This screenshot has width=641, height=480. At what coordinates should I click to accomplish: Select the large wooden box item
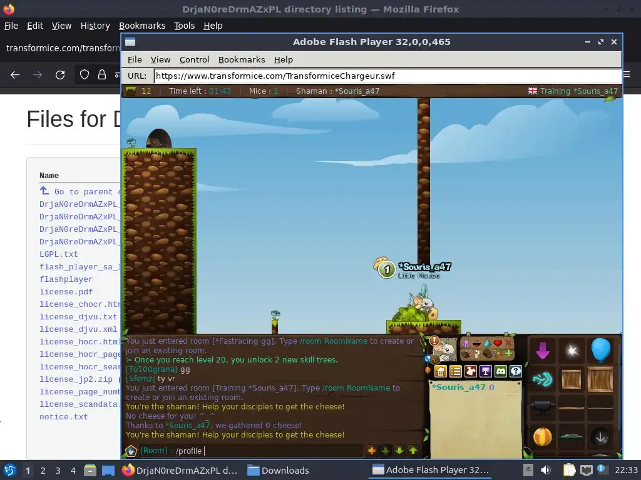[x=600, y=379]
